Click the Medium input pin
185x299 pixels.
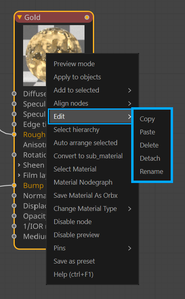point(14,236)
